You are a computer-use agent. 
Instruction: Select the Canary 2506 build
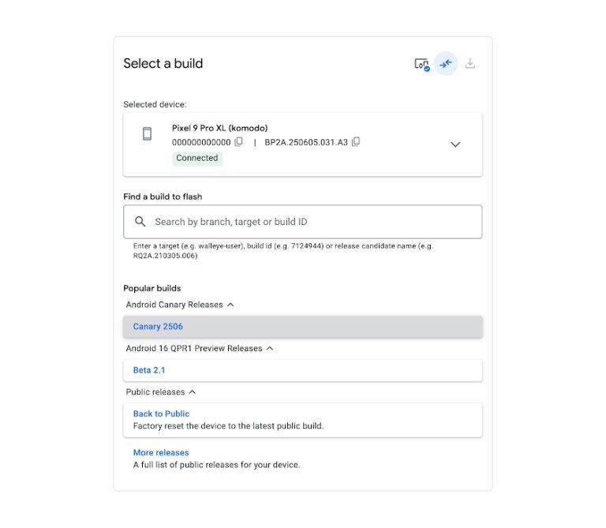(x=158, y=327)
